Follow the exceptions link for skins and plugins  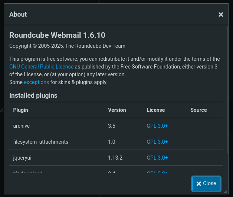(x=36, y=82)
